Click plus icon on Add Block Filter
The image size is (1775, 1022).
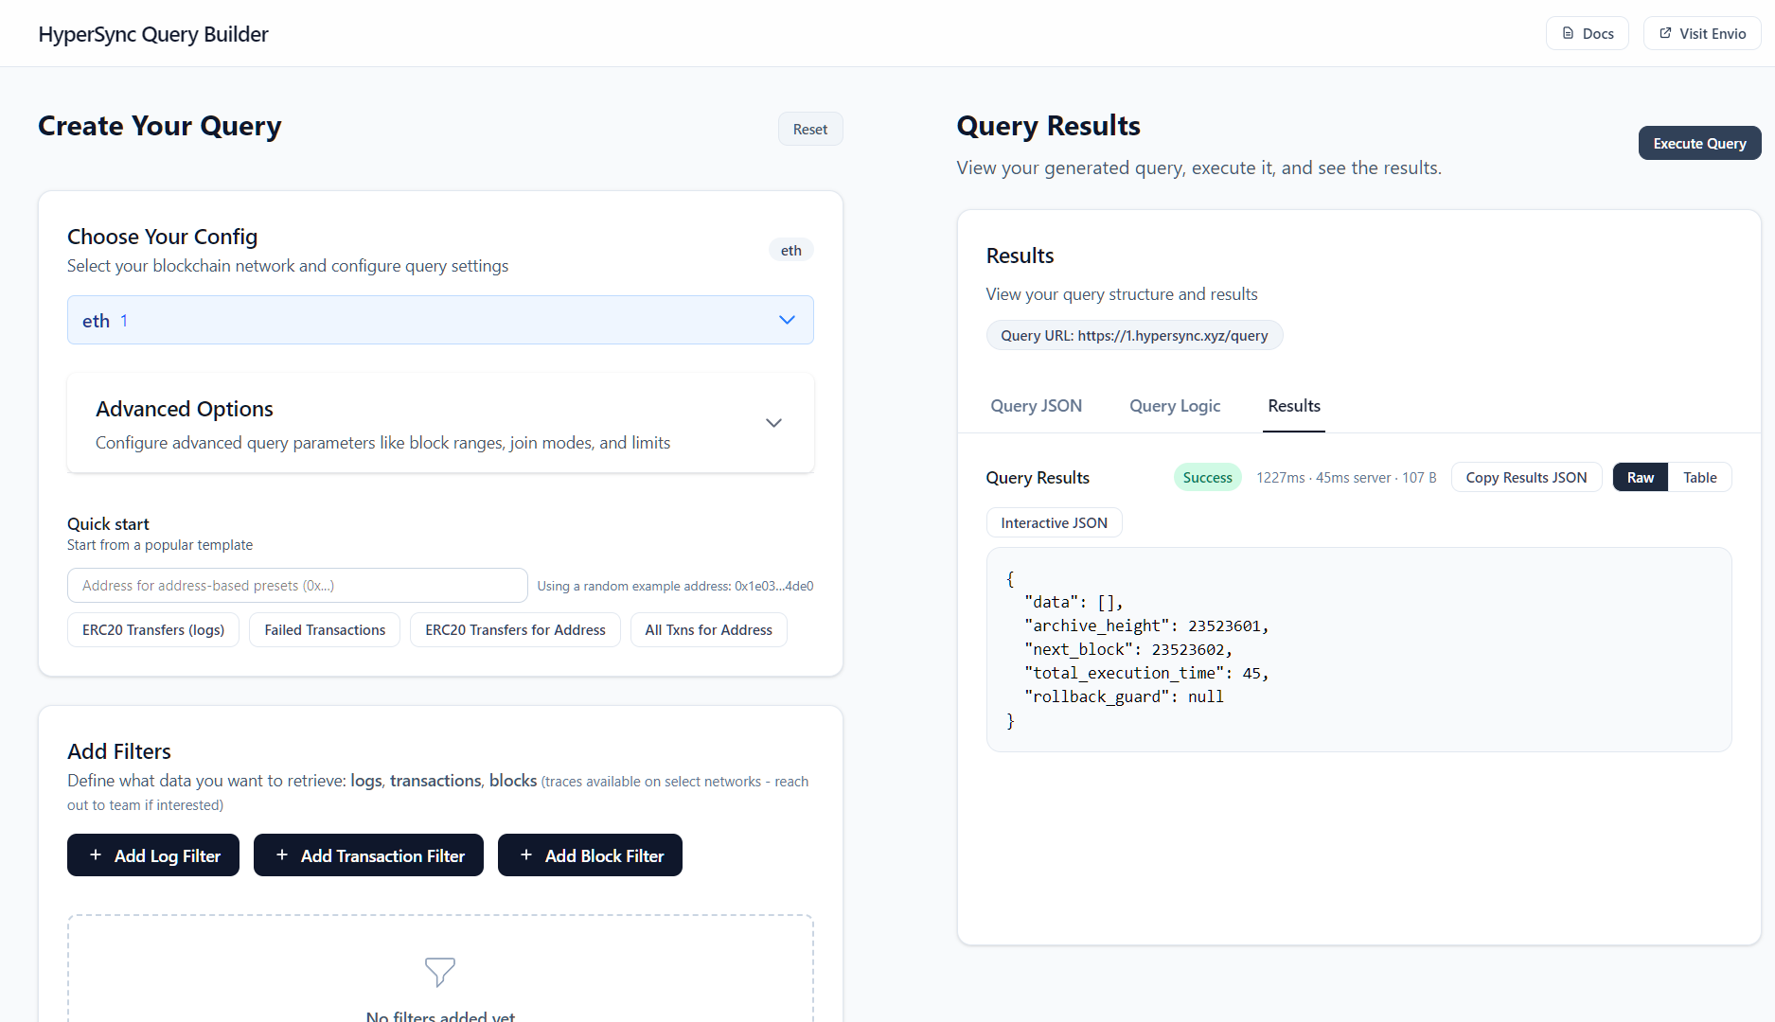(527, 855)
